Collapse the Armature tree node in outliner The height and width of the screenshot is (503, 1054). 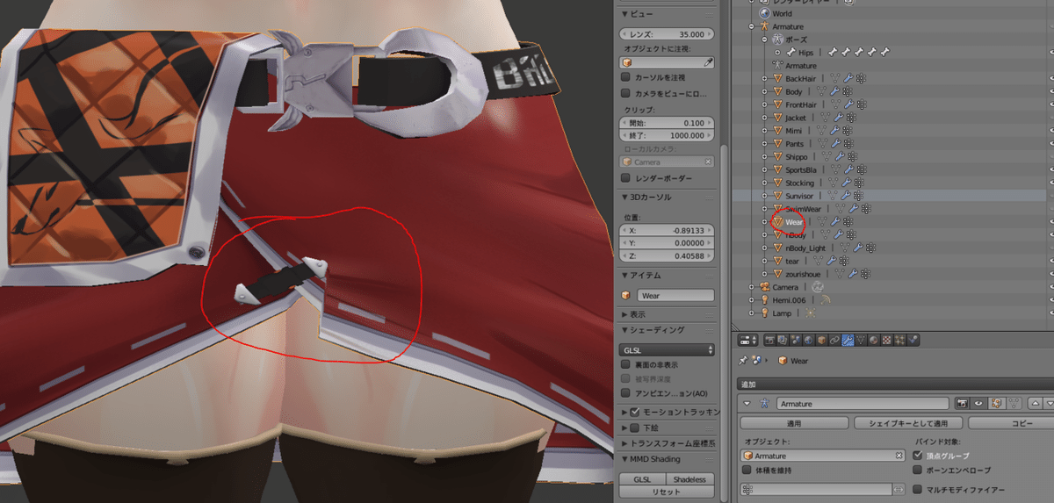(x=751, y=26)
